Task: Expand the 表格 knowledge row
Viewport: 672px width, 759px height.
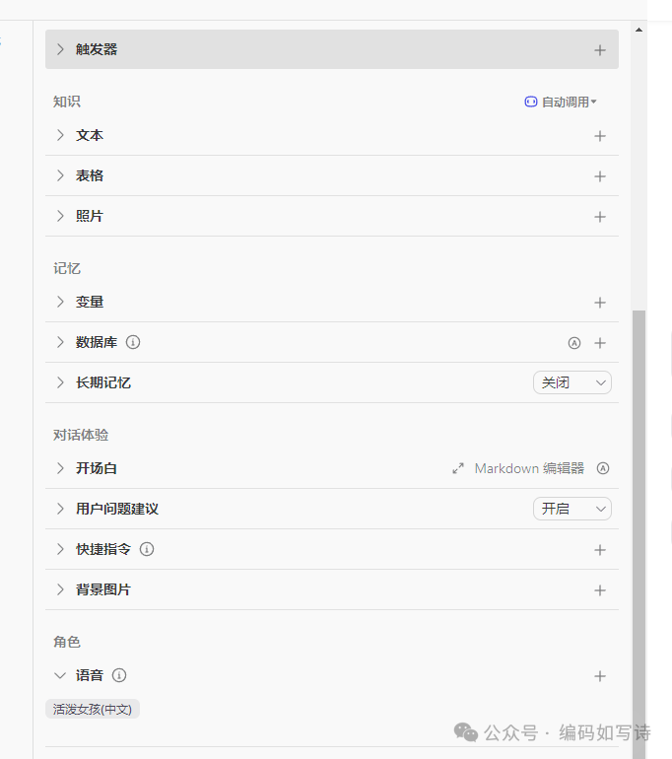Action: 60,175
